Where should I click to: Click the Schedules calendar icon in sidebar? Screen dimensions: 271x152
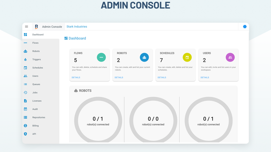pos(25,68)
